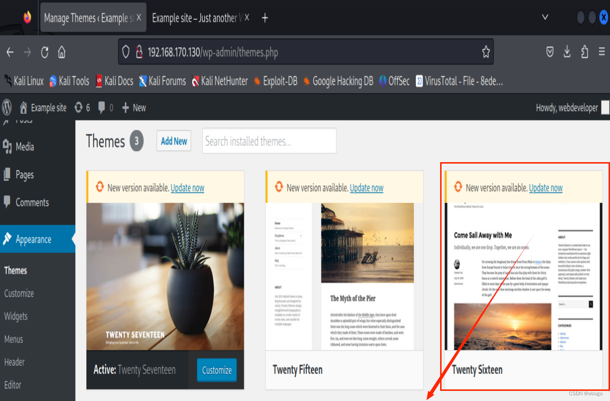Click the Twenty Seventeen theme screenshot
Screen dimensions: 610x401
[x=165, y=277]
